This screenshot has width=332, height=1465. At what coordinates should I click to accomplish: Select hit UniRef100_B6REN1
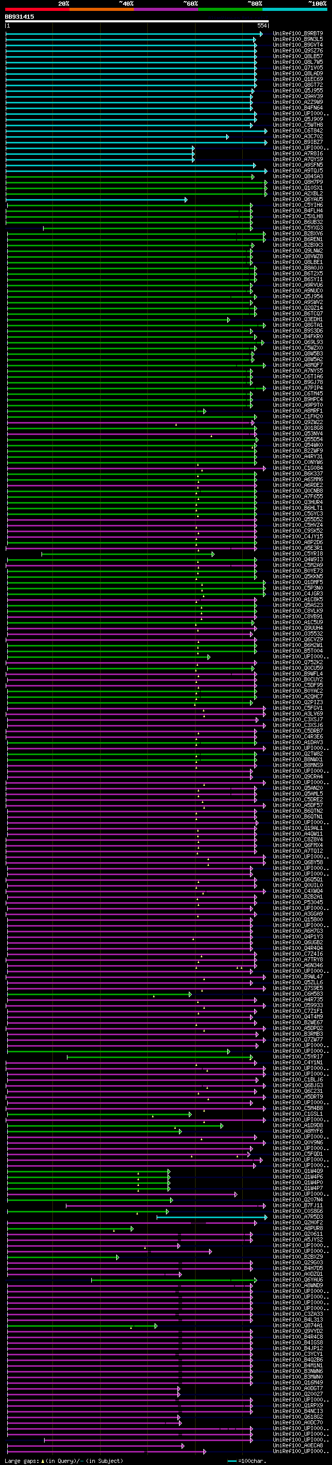(x=298, y=240)
